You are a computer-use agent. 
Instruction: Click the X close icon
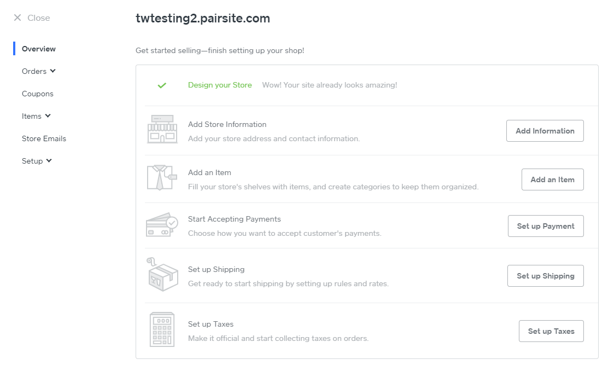click(x=17, y=18)
